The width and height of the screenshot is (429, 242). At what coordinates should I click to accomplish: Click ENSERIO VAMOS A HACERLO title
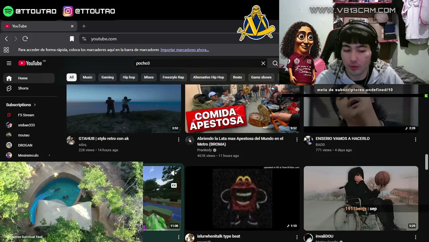click(x=343, y=138)
